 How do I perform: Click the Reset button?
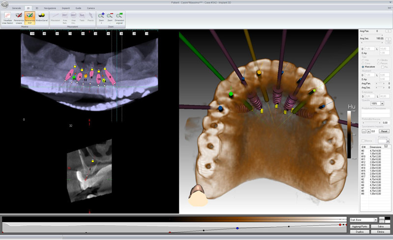[385, 131]
